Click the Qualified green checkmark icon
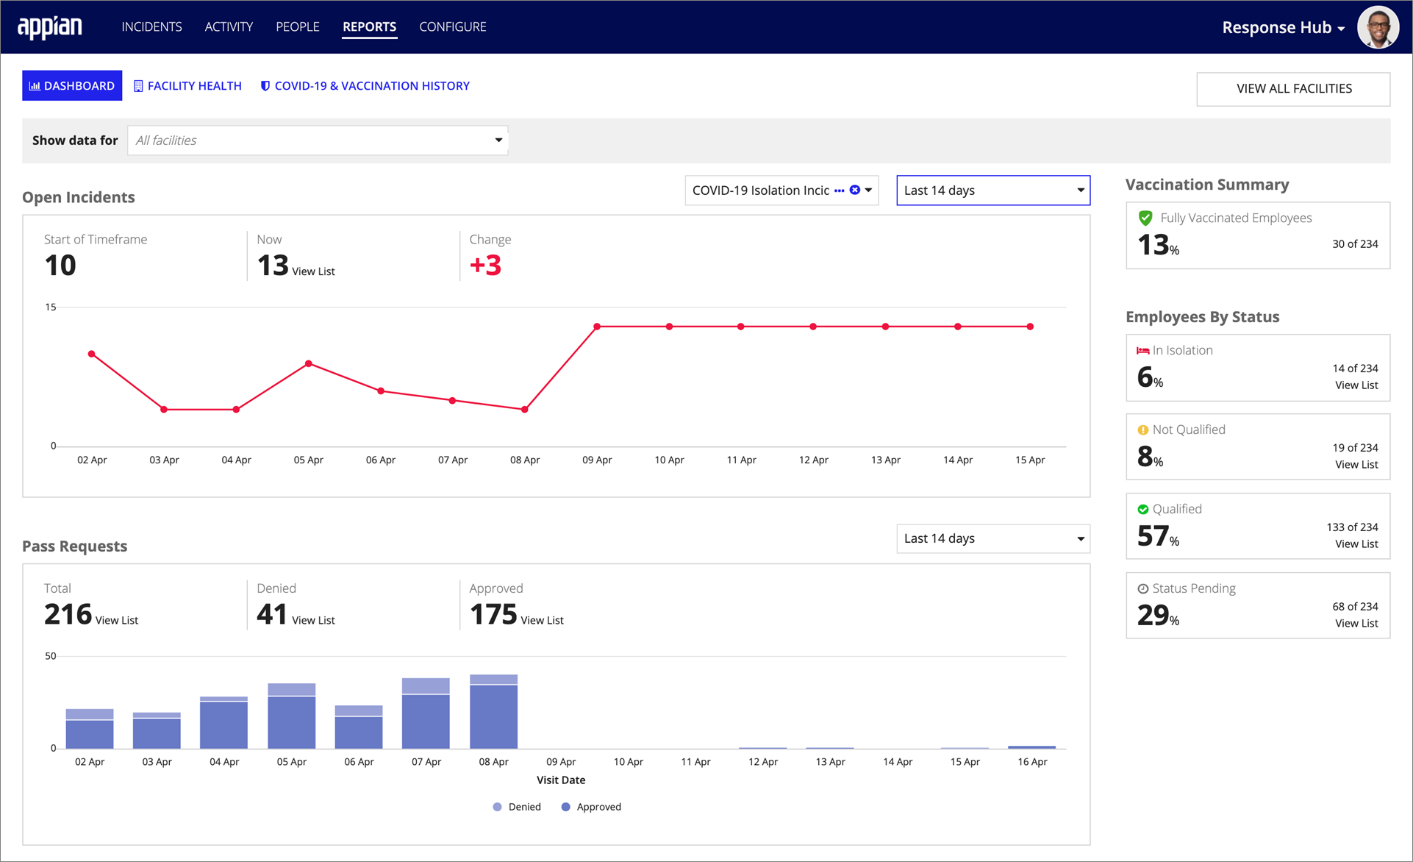This screenshot has height=862, width=1413. 1142,510
